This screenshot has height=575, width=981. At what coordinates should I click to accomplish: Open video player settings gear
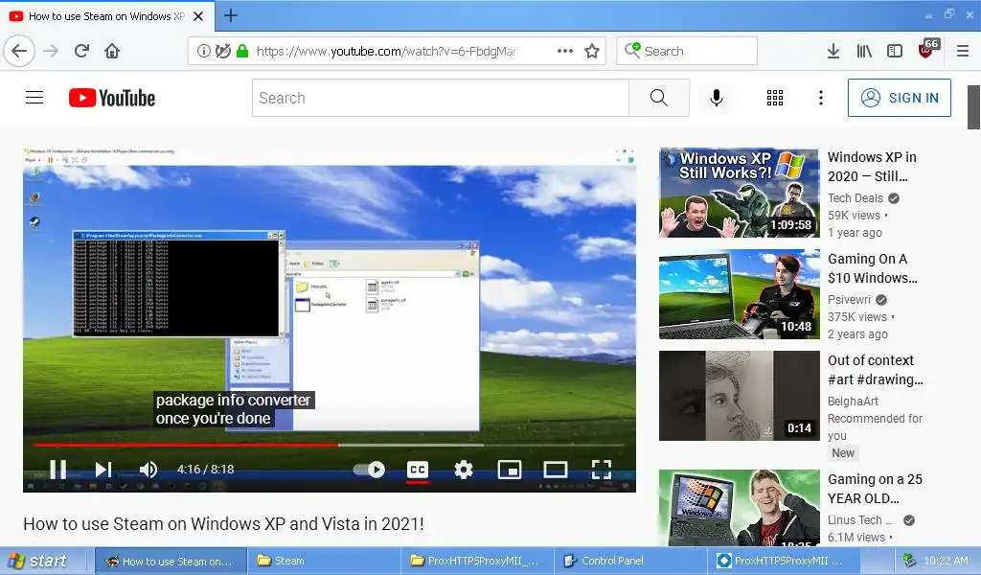[464, 470]
